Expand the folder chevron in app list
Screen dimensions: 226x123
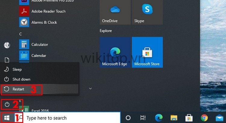[x=90, y=89]
